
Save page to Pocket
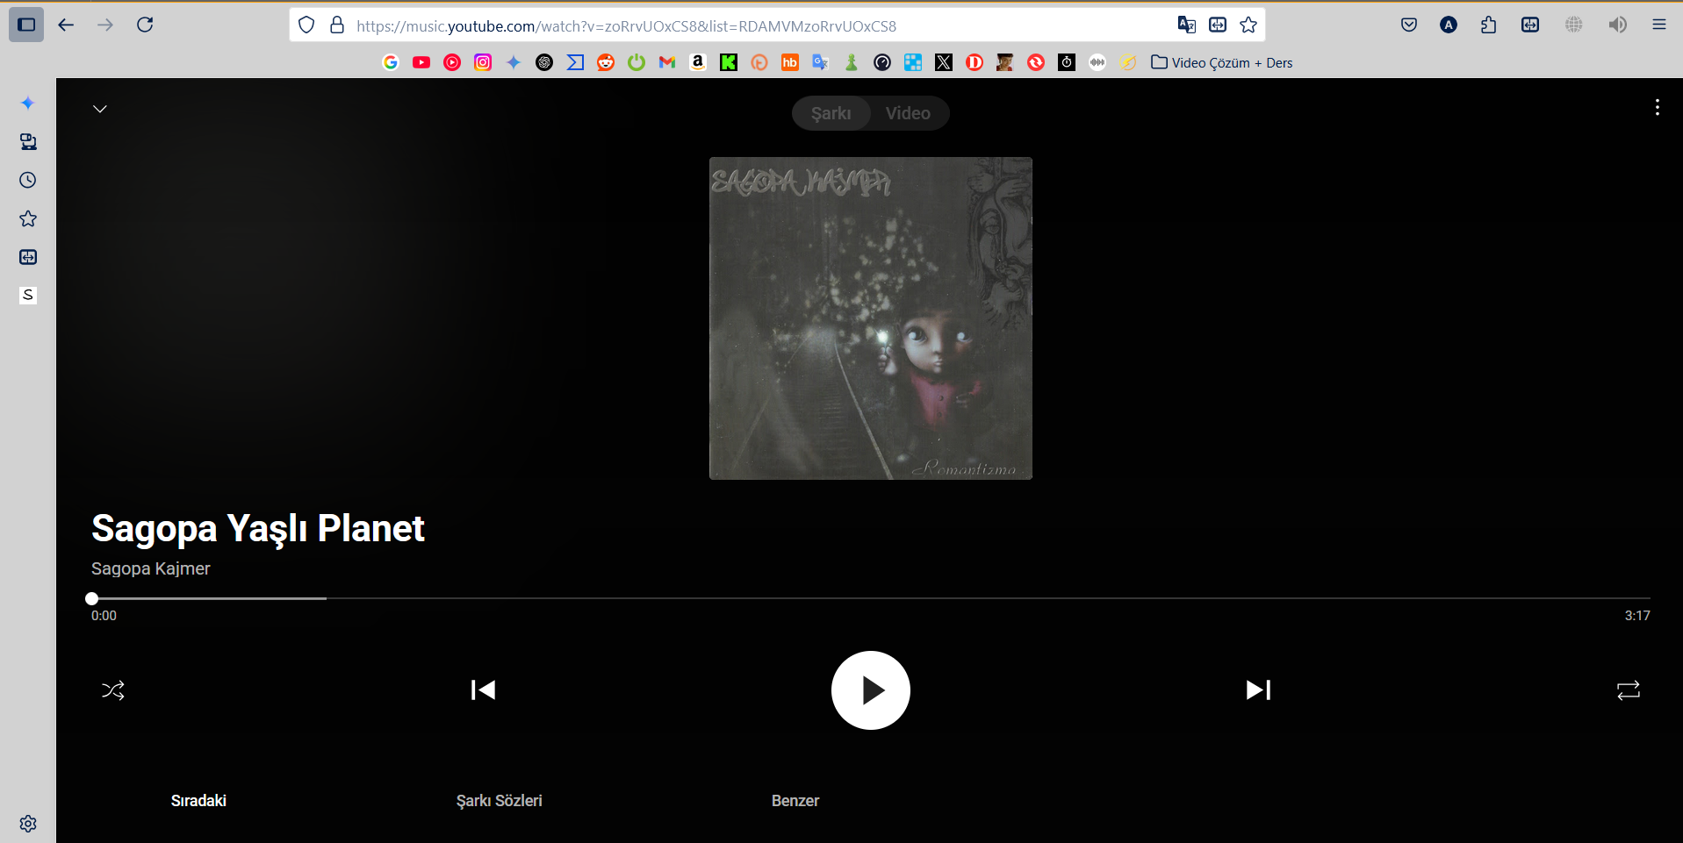coord(1409,25)
